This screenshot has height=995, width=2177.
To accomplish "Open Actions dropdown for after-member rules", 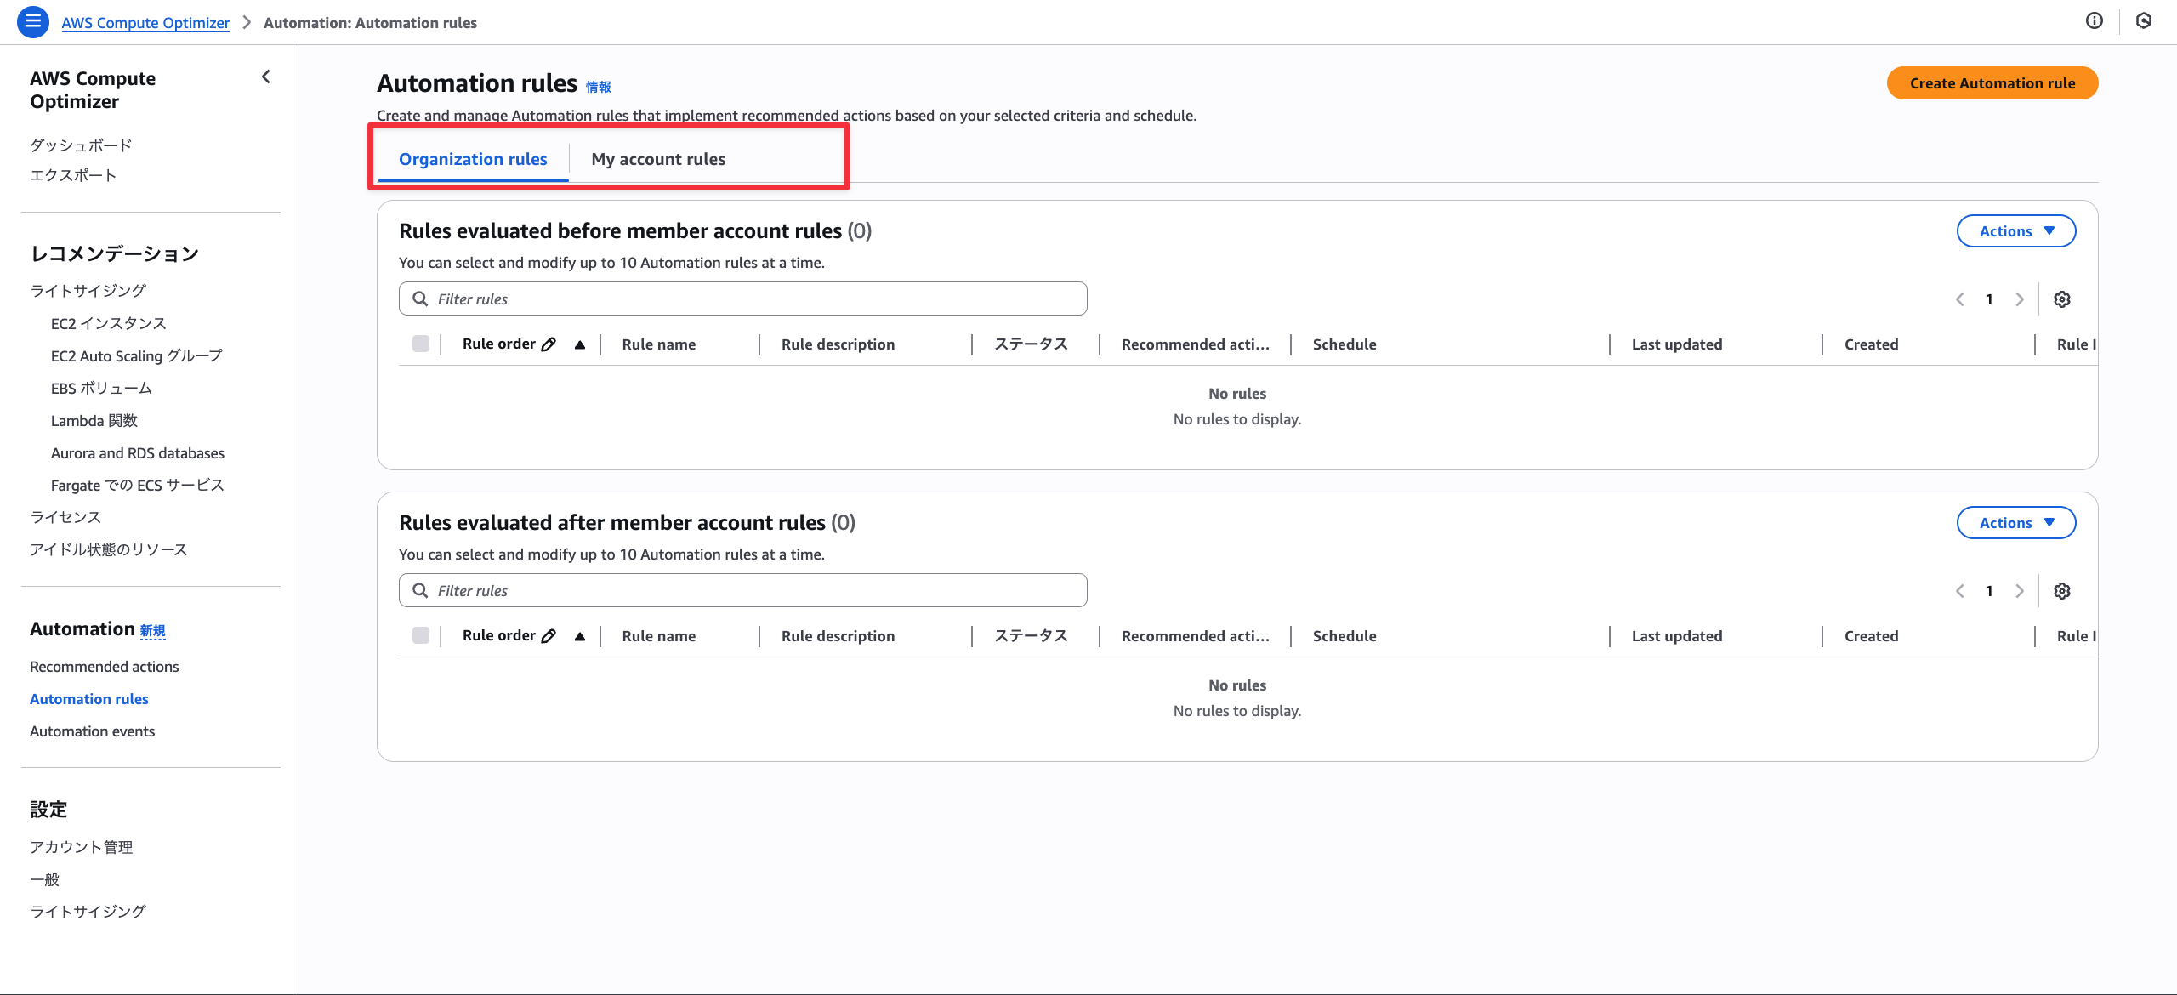I will (2015, 523).
